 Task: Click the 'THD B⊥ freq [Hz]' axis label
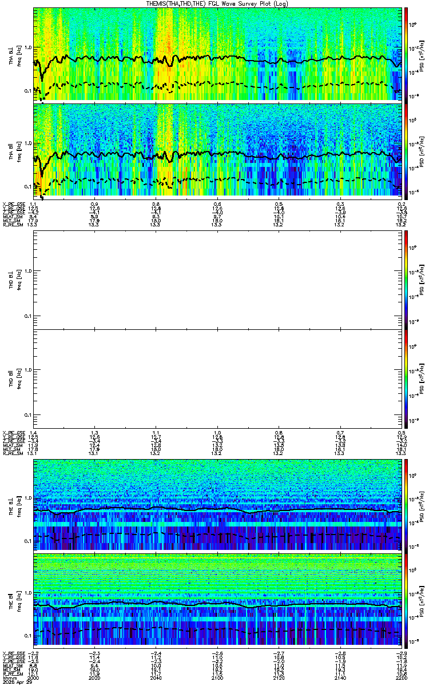[15, 280]
